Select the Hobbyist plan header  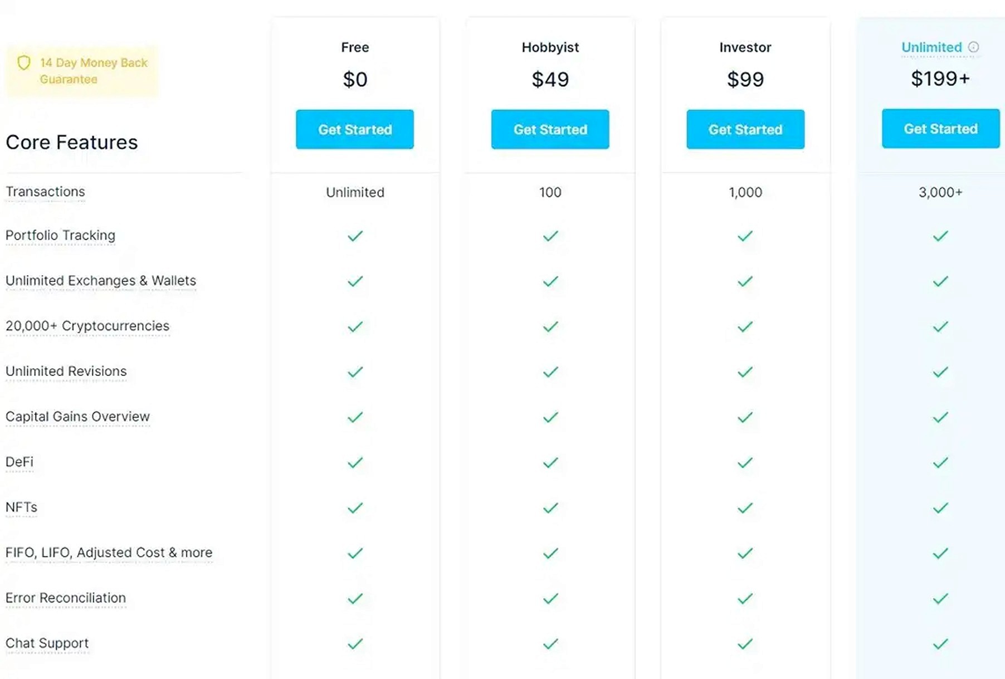click(x=549, y=47)
